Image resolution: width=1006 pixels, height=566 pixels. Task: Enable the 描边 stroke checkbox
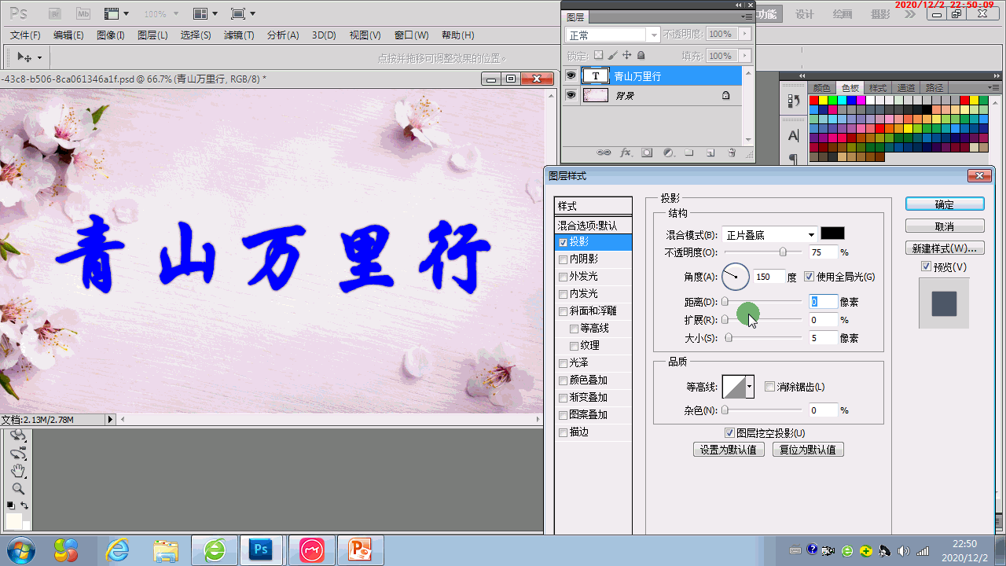tap(563, 432)
